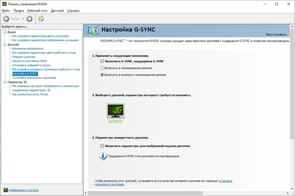The width and height of the screenshot is (295, 196).
Task: Click the NVIDIA title bar app icon
Action: (x=4, y=4)
